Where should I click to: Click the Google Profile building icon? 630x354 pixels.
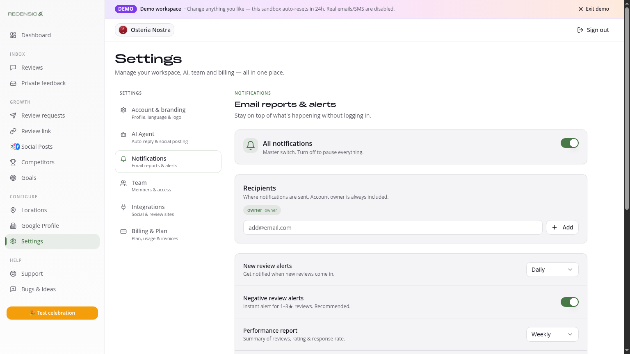coord(13,226)
